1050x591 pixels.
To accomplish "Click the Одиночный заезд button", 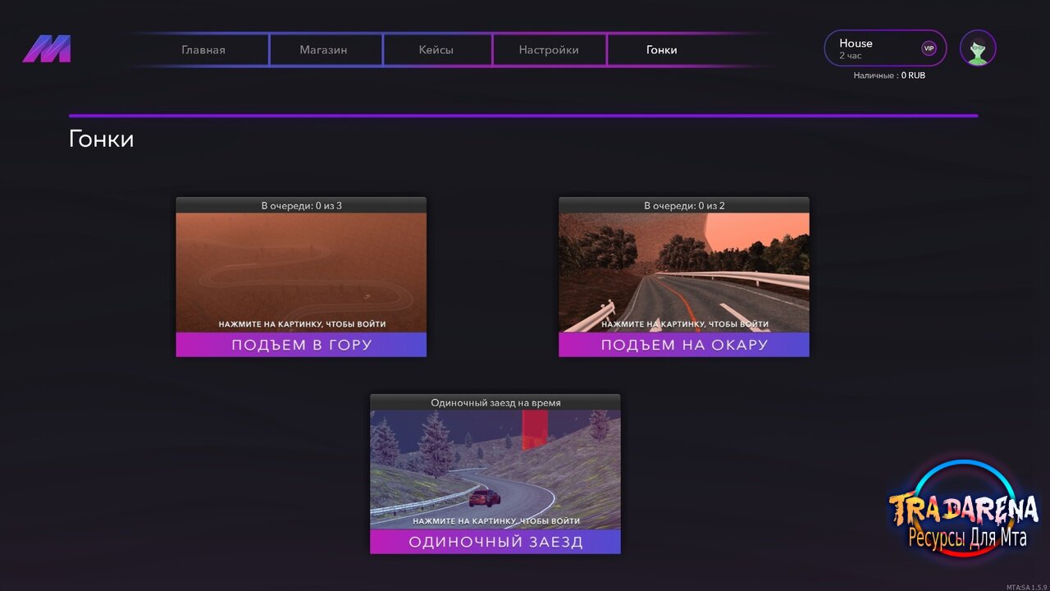I will [495, 542].
